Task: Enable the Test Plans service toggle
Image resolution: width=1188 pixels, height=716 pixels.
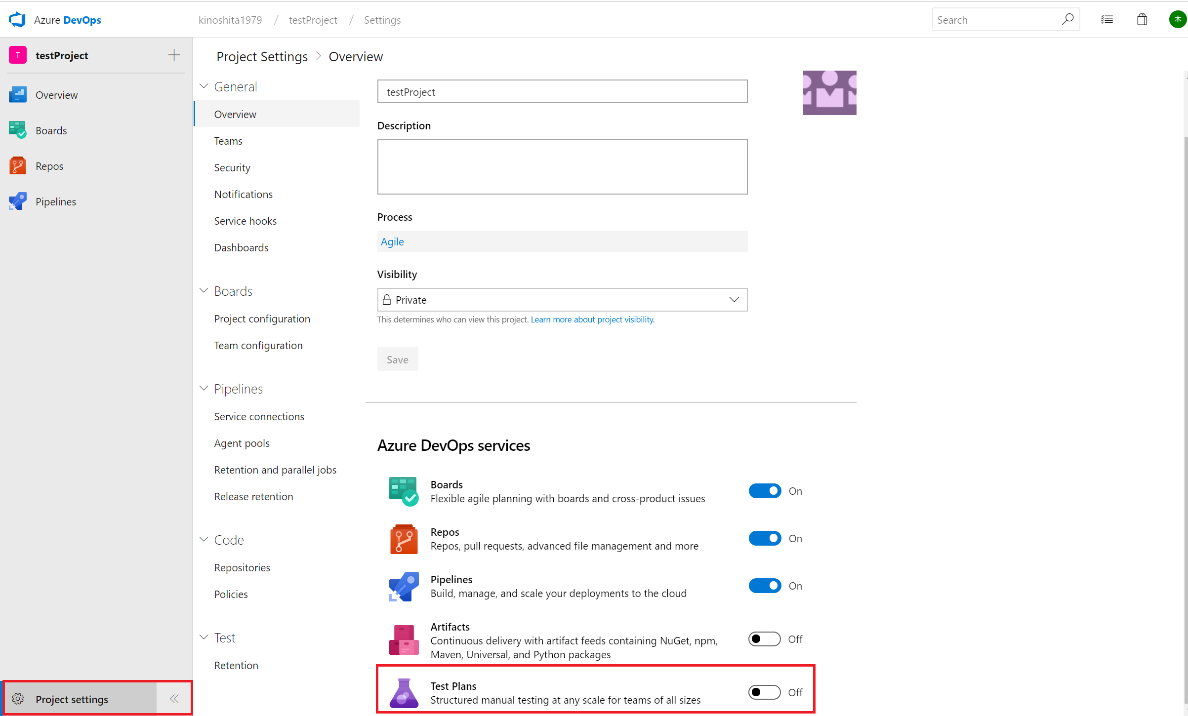Action: point(765,692)
